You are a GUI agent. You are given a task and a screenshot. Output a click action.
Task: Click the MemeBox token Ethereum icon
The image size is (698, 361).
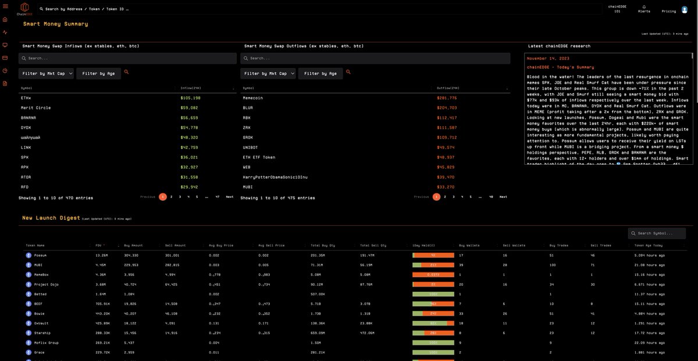(29, 275)
